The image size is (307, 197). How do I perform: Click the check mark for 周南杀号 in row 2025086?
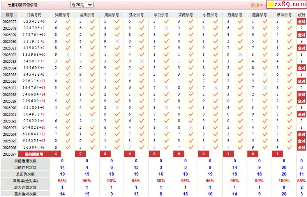[x=117, y=81]
